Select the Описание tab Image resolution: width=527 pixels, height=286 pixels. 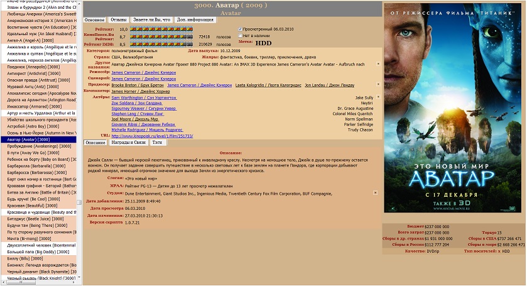(95, 143)
